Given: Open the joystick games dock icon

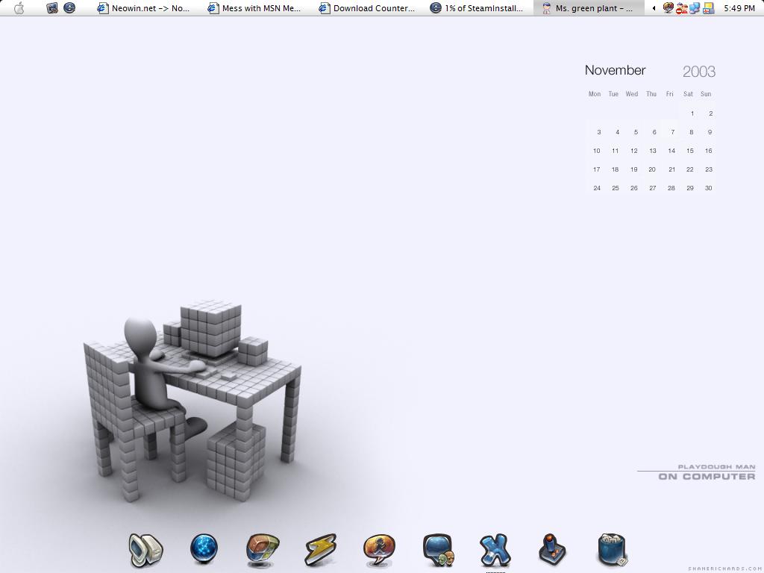Looking at the screenshot, I should 553,550.
